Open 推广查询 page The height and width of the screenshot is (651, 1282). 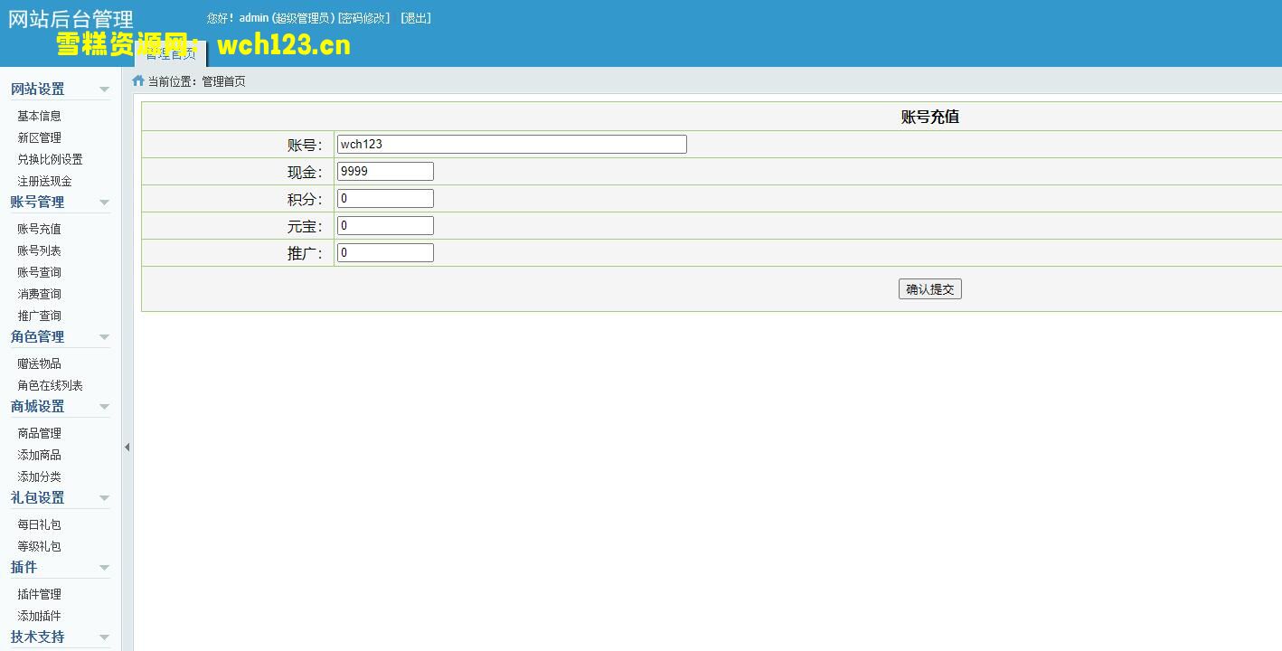click(40, 316)
